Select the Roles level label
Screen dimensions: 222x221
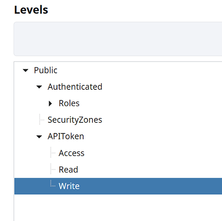tap(69, 103)
